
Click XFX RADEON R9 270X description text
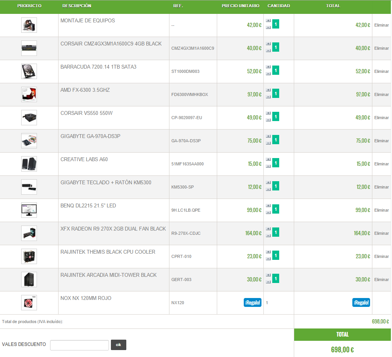pos(113,229)
